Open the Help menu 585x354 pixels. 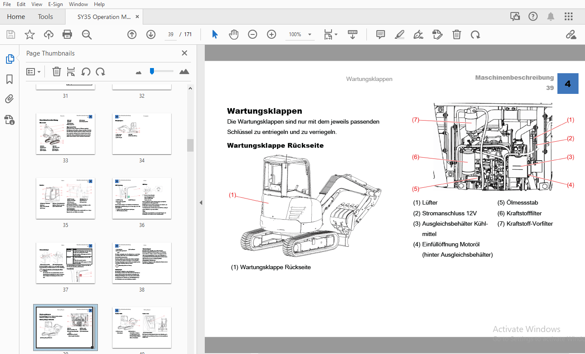point(99,4)
